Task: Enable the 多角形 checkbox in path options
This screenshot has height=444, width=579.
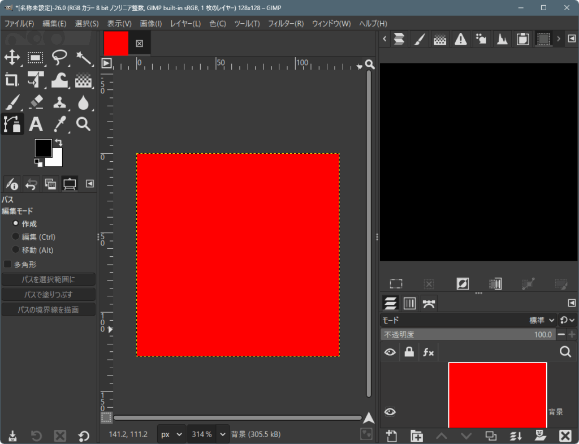Action: pos(8,264)
